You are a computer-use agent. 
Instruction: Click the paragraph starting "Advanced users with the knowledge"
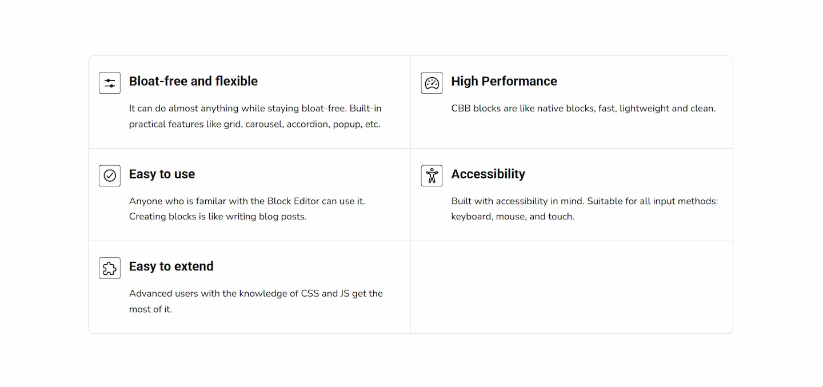coord(255,301)
